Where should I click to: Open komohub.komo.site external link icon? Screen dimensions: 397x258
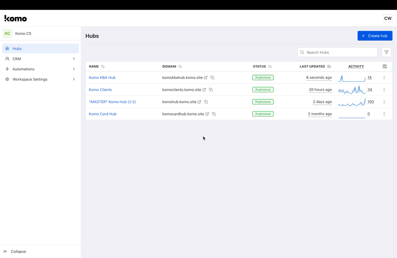[x=199, y=102]
